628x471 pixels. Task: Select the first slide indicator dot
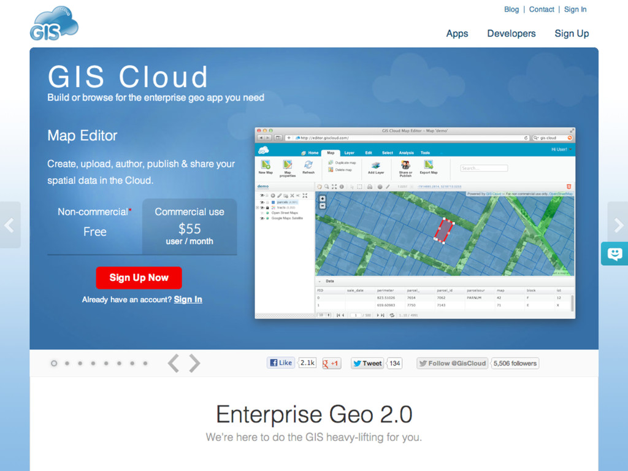tap(54, 363)
